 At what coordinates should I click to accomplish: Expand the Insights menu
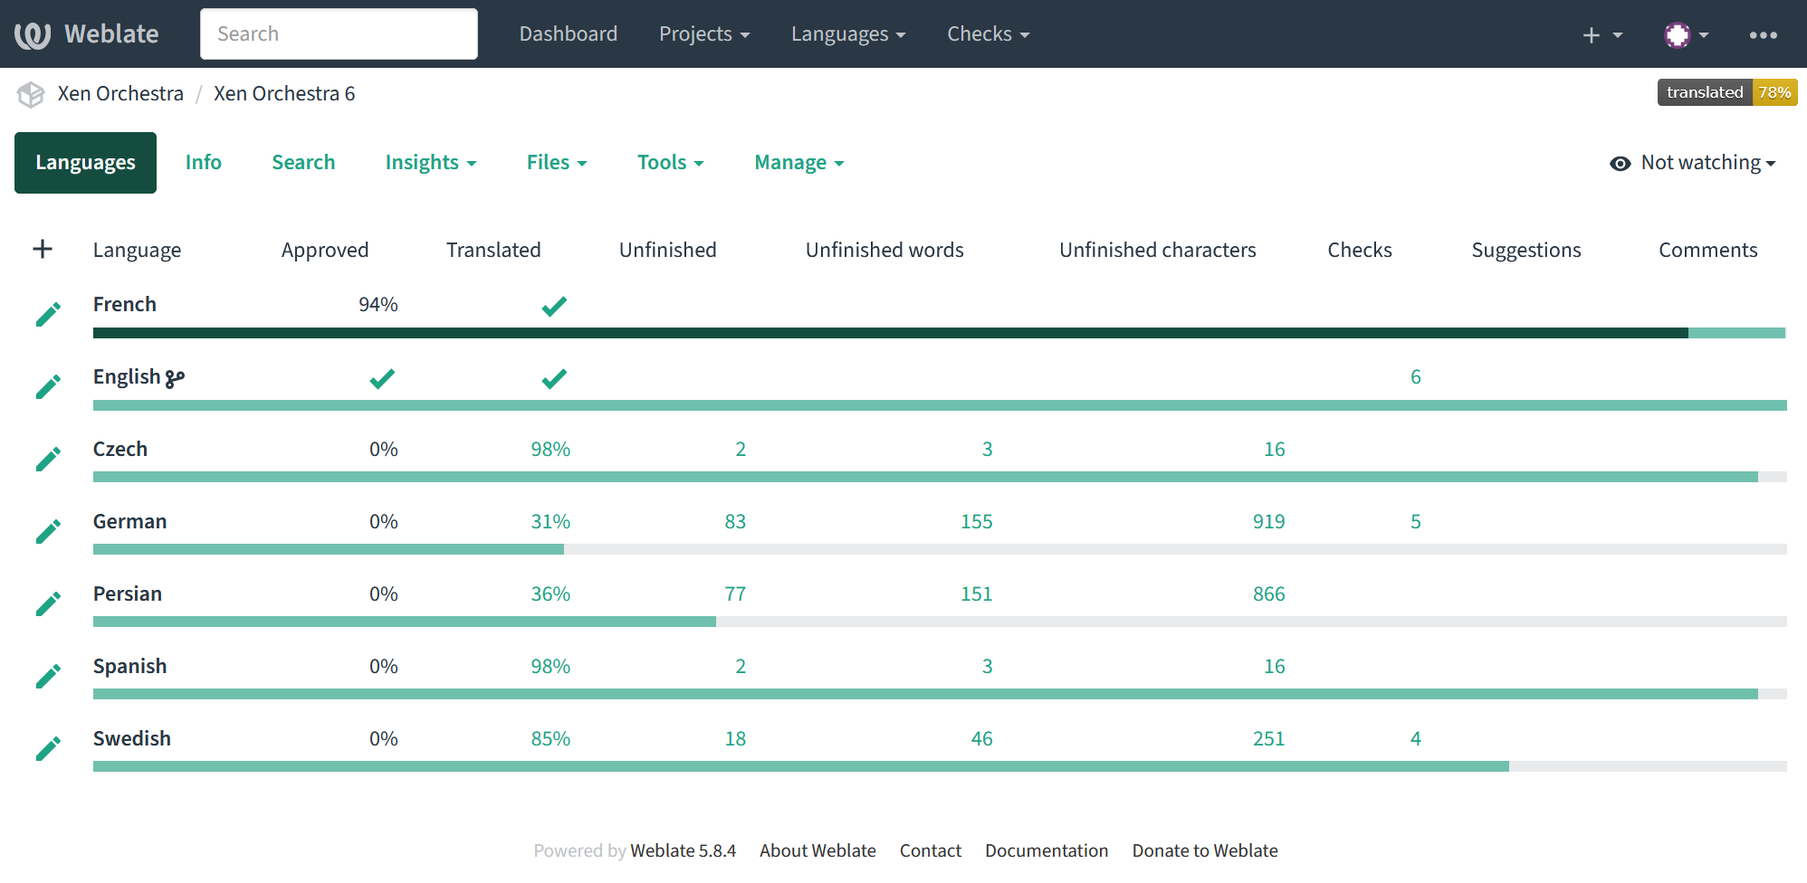coord(431,163)
